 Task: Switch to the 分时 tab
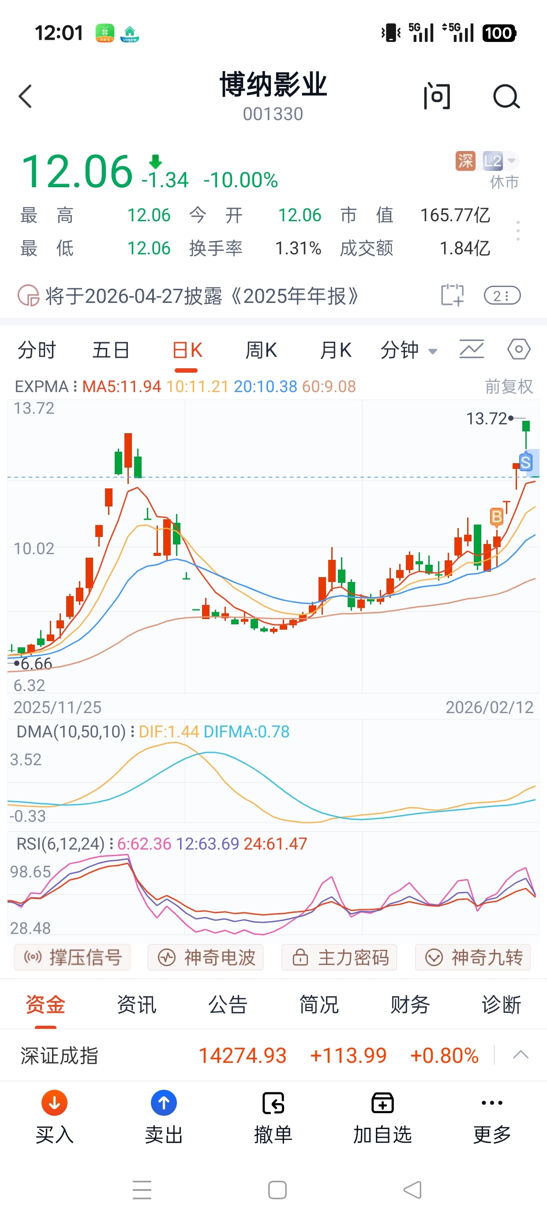(37, 350)
